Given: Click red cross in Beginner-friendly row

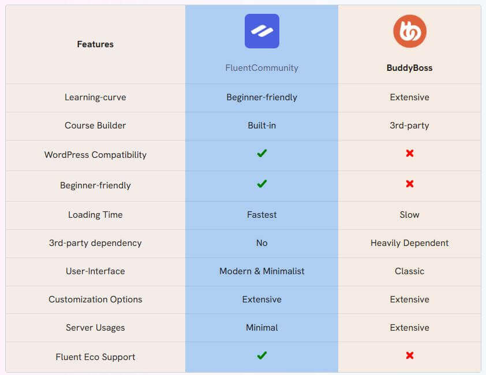Looking at the screenshot, I should coord(410,184).
